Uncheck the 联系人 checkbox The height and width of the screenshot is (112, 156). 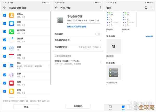click(x=5, y=15)
